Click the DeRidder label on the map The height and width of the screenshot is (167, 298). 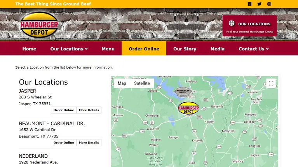pos(250,122)
